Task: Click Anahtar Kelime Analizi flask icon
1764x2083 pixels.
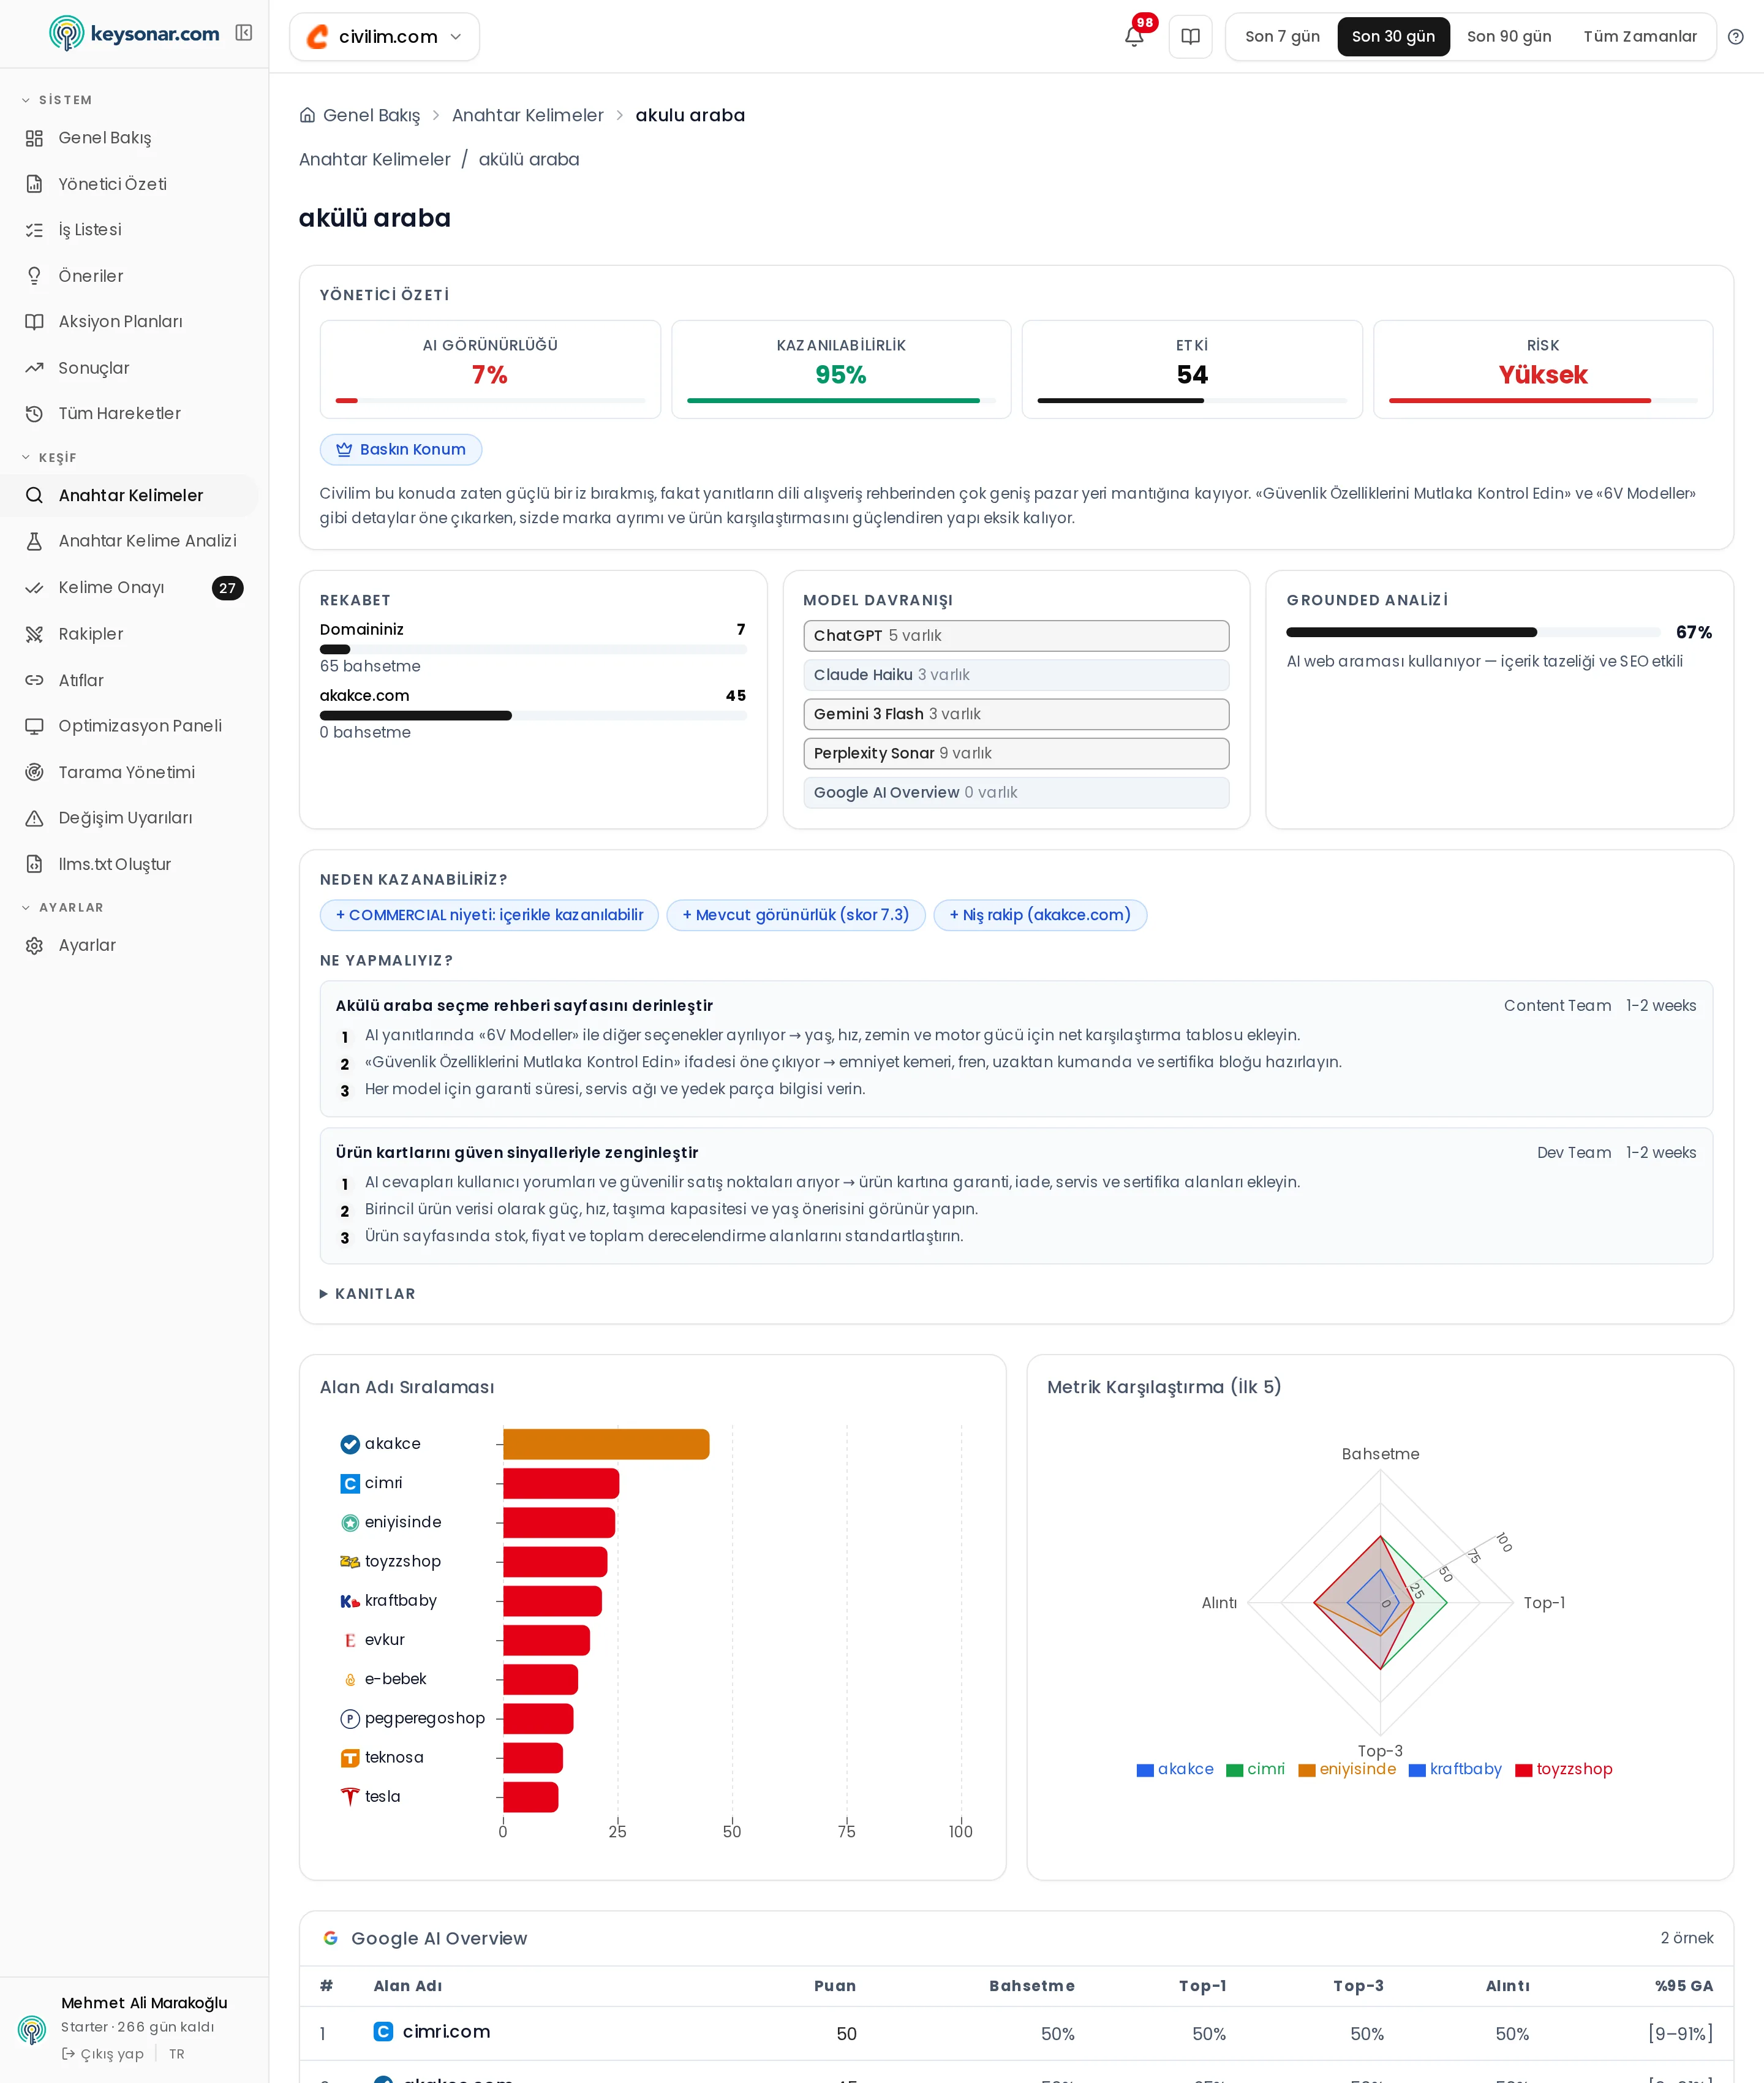Action: point(34,541)
